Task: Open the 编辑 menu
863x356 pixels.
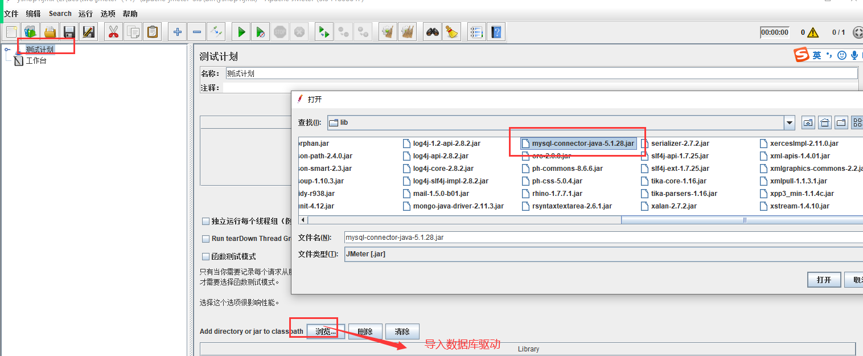Action: pyautogui.click(x=33, y=13)
